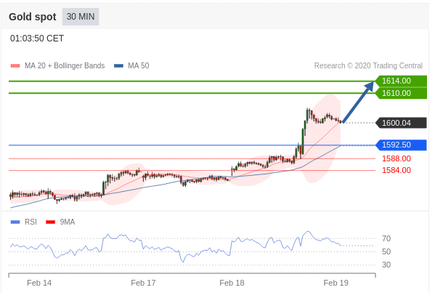
Task: Click the 1588.00 support level label
Action: (397, 158)
